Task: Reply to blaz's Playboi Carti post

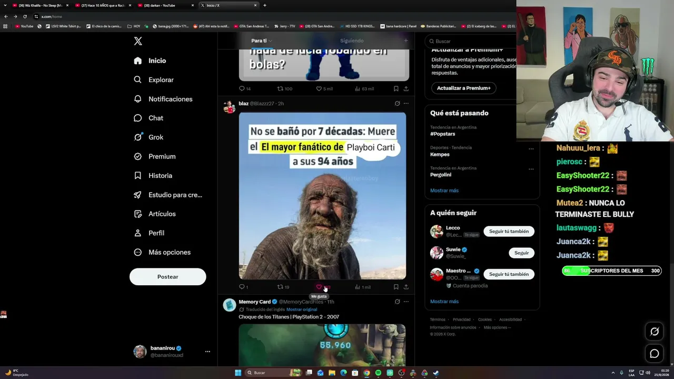Action: [x=242, y=287]
